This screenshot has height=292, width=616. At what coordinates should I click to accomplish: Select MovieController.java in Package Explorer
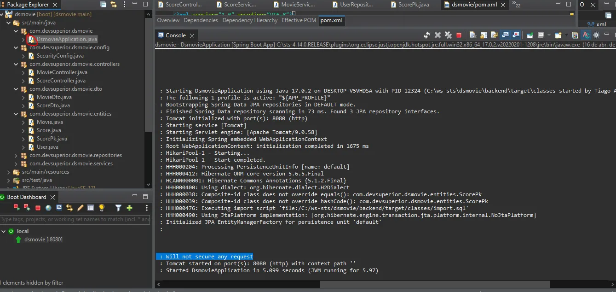[x=62, y=72]
